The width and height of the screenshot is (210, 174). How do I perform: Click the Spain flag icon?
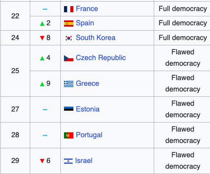[69, 23]
